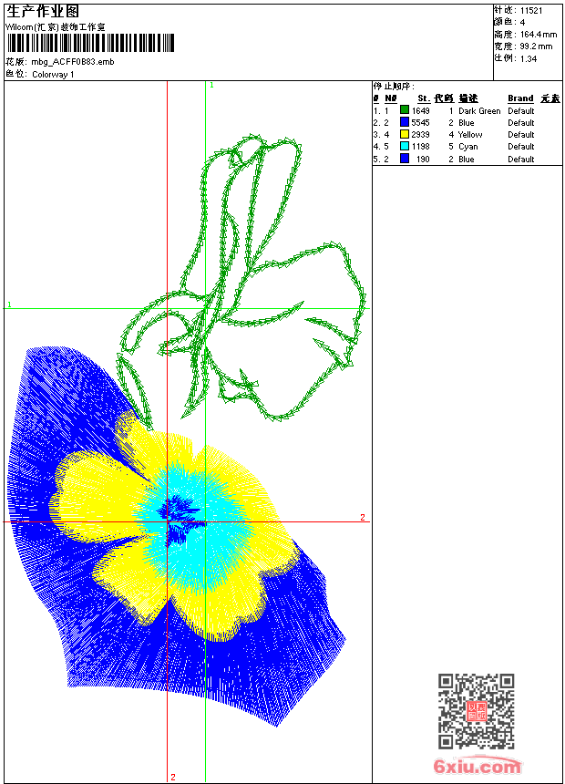Click the Dark Green description text
Image resolution: width=565 pixels, height=784 pixels.
click(x=479, y=111)
